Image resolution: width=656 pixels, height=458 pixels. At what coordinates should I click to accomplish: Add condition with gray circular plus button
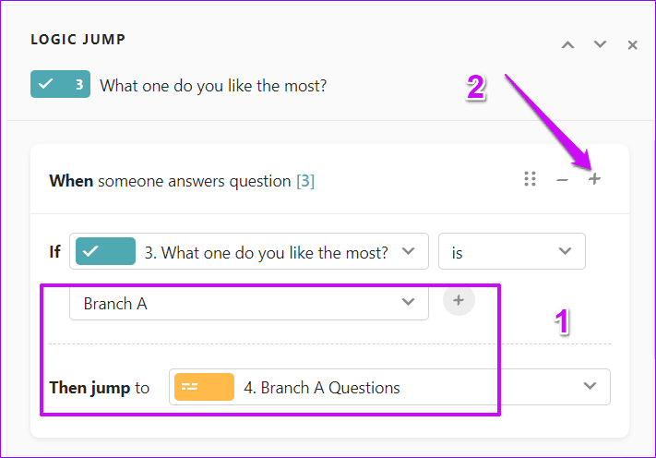pyautogui.click(x=459, y=301)
